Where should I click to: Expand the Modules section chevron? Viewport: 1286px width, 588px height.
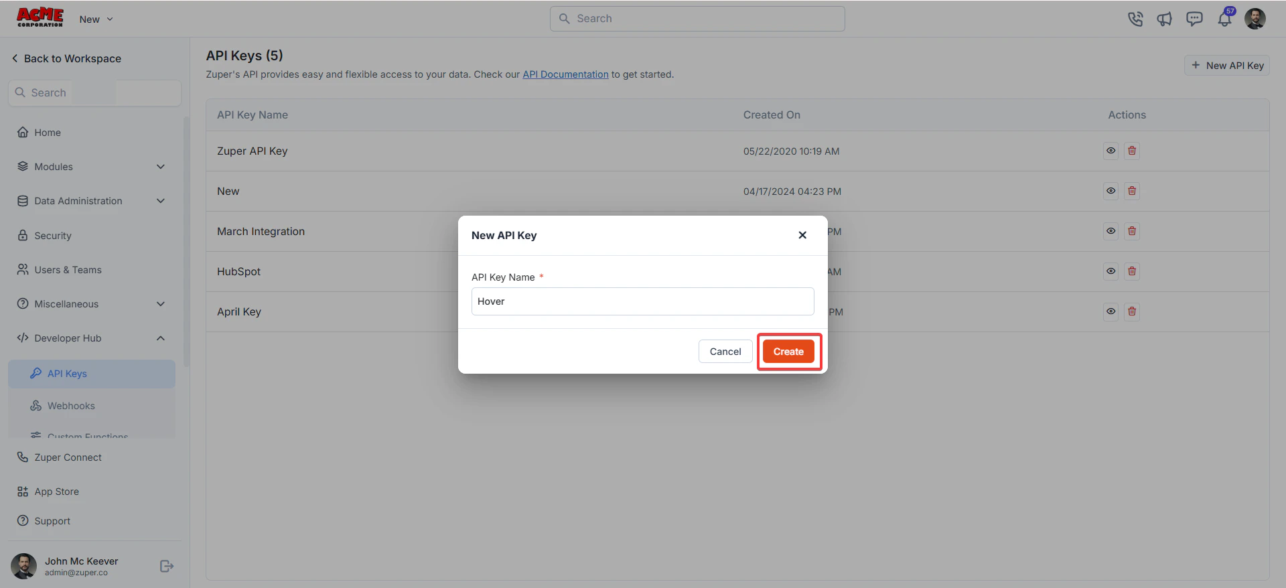click(x=161, y=167)
